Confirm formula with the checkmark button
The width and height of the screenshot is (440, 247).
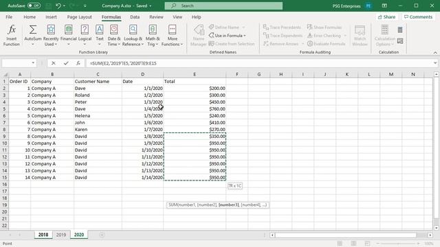point(66,63)
